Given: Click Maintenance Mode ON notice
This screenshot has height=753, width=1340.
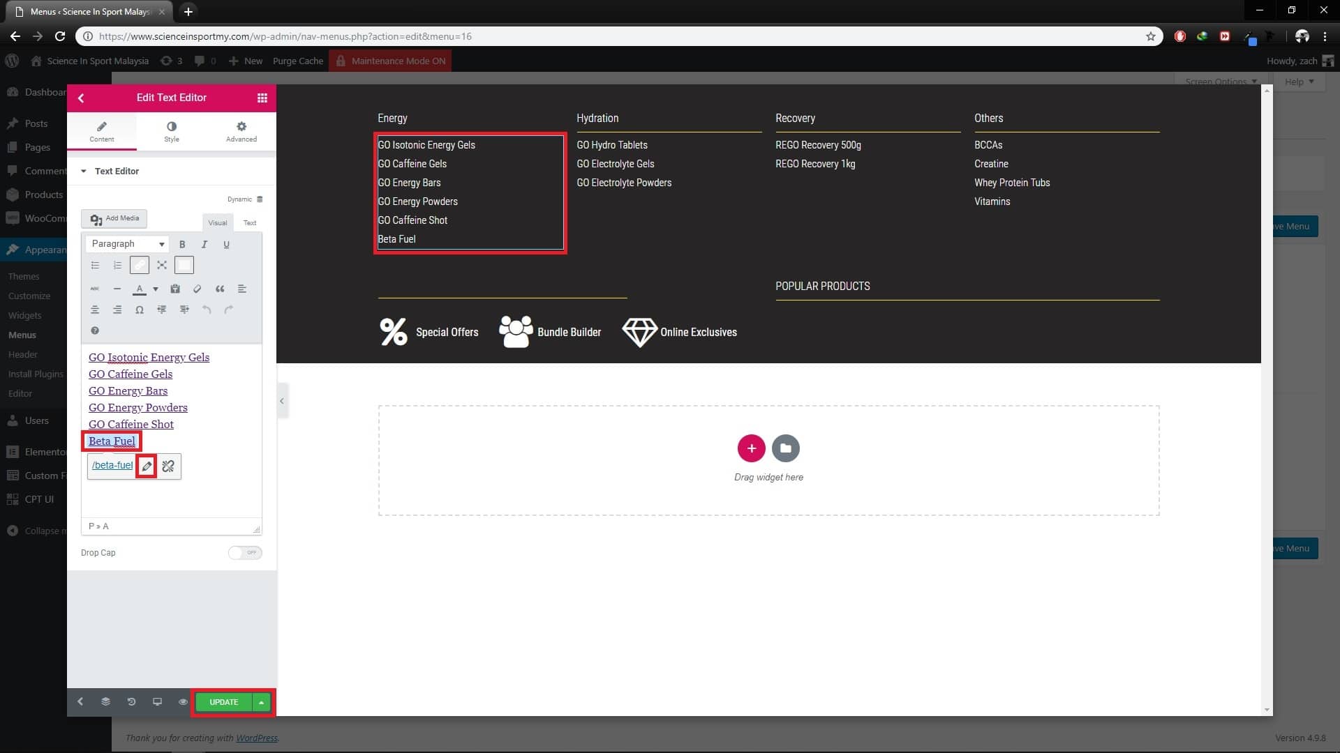Looking at the screenshot, I should point(391,61).
